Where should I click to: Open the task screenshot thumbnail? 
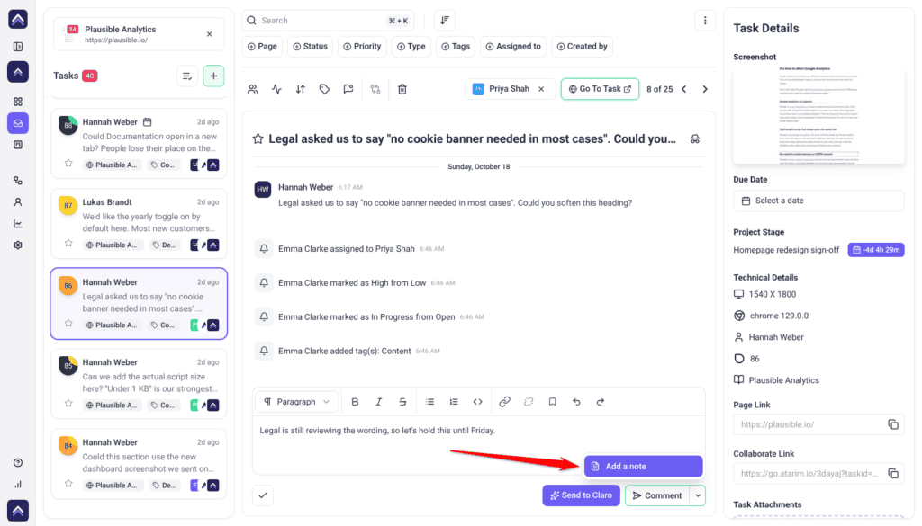pos(818,114)
